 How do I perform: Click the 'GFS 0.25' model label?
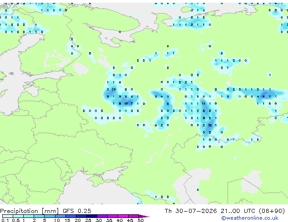(x=77, y=211)
